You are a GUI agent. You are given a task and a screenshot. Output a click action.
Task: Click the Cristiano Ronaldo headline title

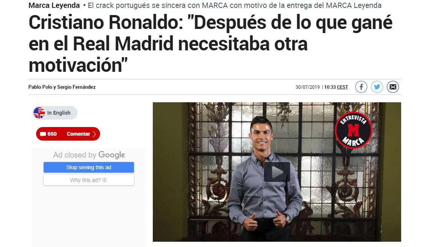click(210, 44)
